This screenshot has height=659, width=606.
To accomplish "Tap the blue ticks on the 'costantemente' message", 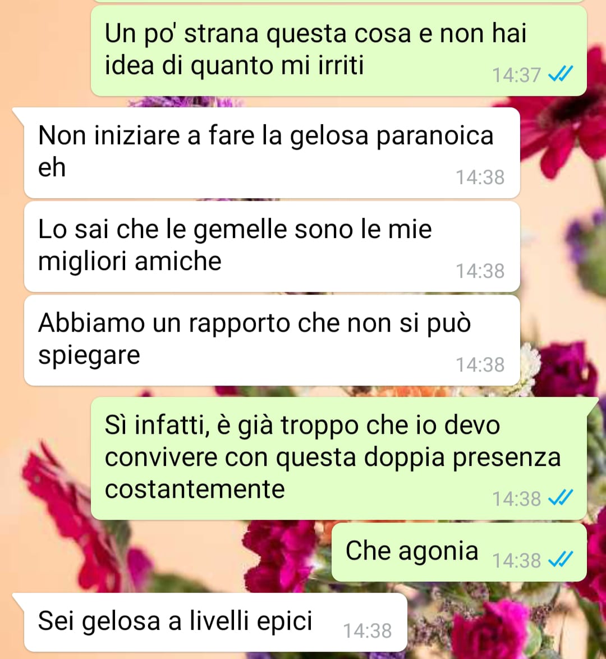I will point(561,498).
